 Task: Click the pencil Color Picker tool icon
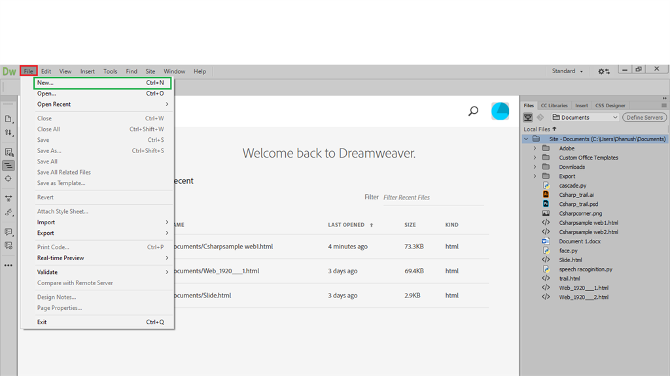[x=9, y=212]
